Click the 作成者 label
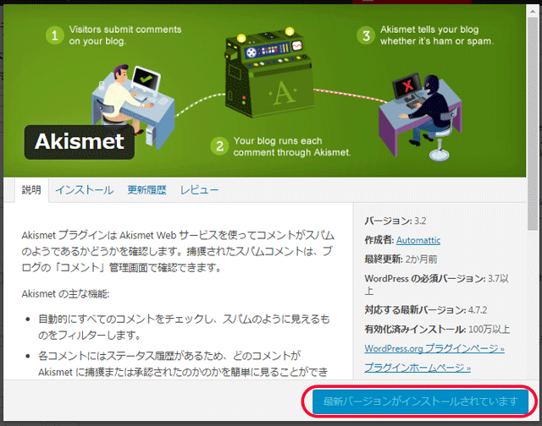Viewport: 542px width, 426px height. pos(379,240)
